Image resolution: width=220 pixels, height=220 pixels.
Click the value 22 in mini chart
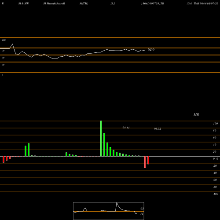pos(142,209)
